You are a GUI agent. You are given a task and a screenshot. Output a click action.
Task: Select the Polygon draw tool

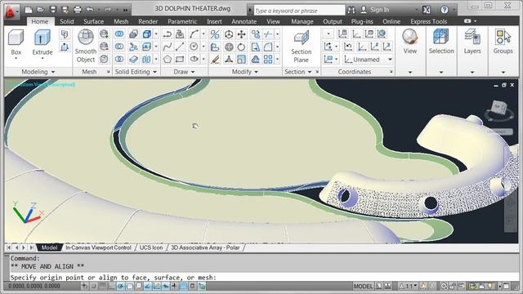click(x=167, y=60)
